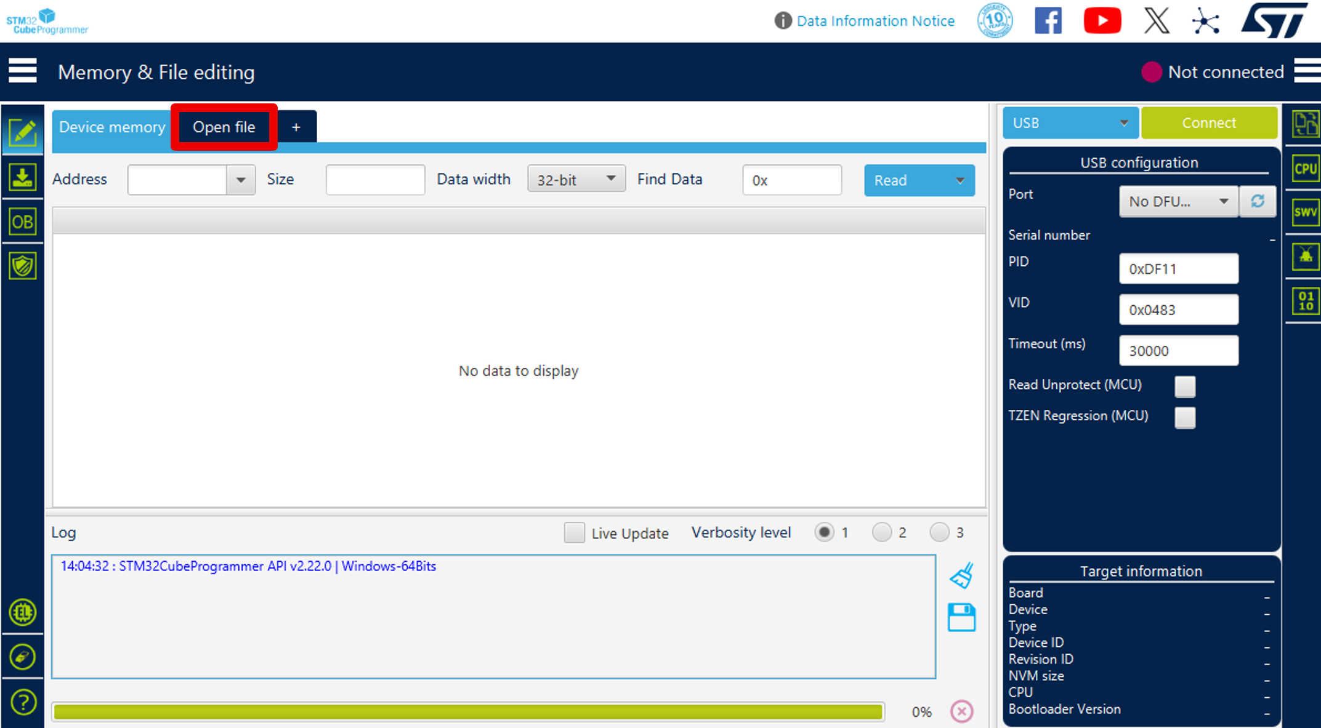Click the Serial number label
The image size is (1321, 728).
pyautogui.click(x=1049, y=235)
